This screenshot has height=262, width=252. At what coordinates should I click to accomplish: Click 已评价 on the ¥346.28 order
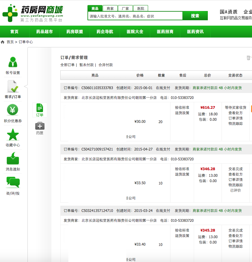point(236,190)
